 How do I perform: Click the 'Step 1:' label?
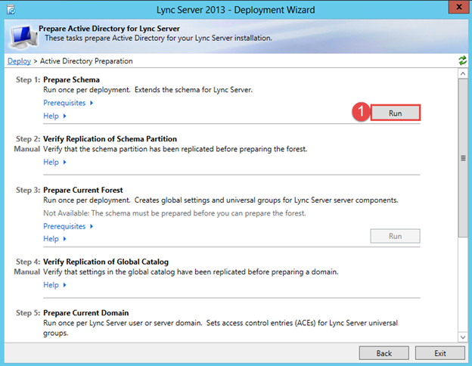pos(28,79)
